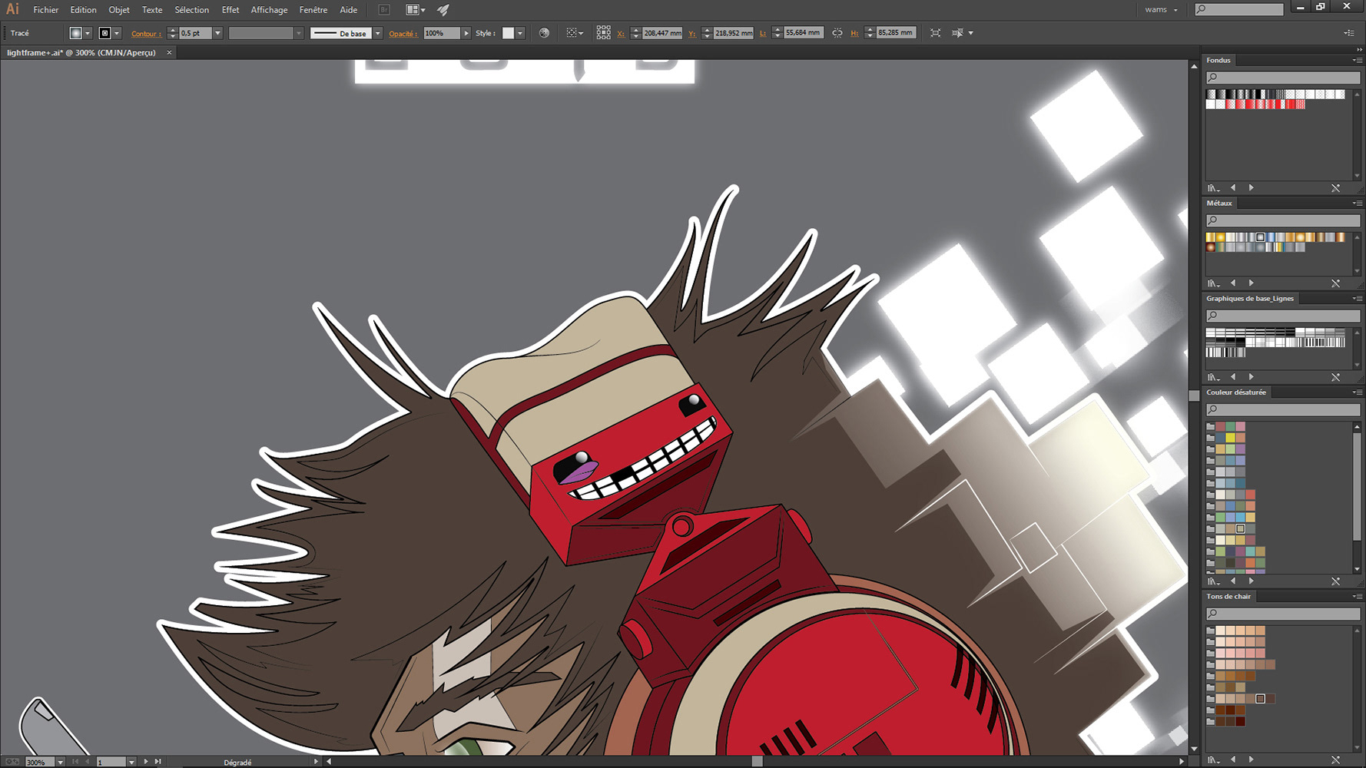Click the Contour link label
1366x768 pixels.
click(146, 34)
